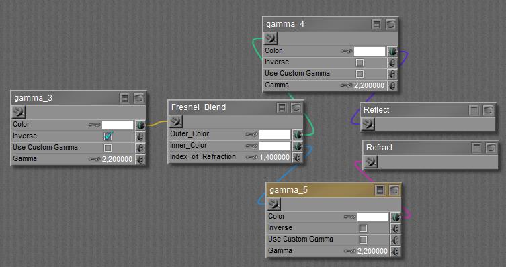Open the gamma_5 node menu icon

[380, 191]
